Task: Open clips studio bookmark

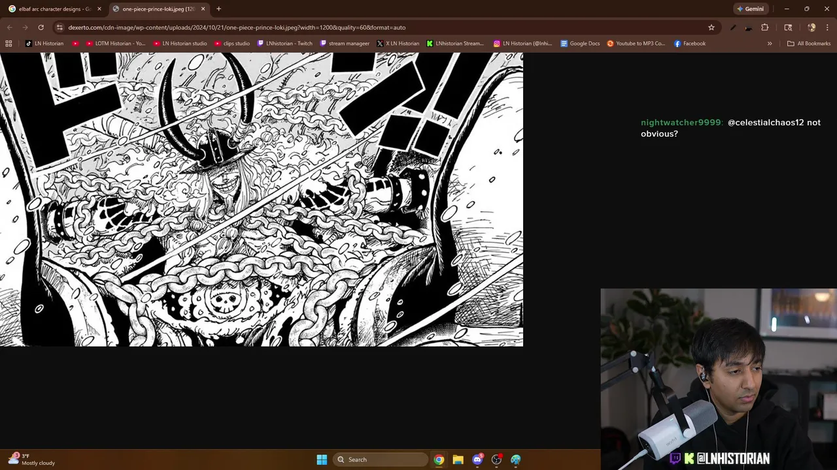Action: coord(232,44)
